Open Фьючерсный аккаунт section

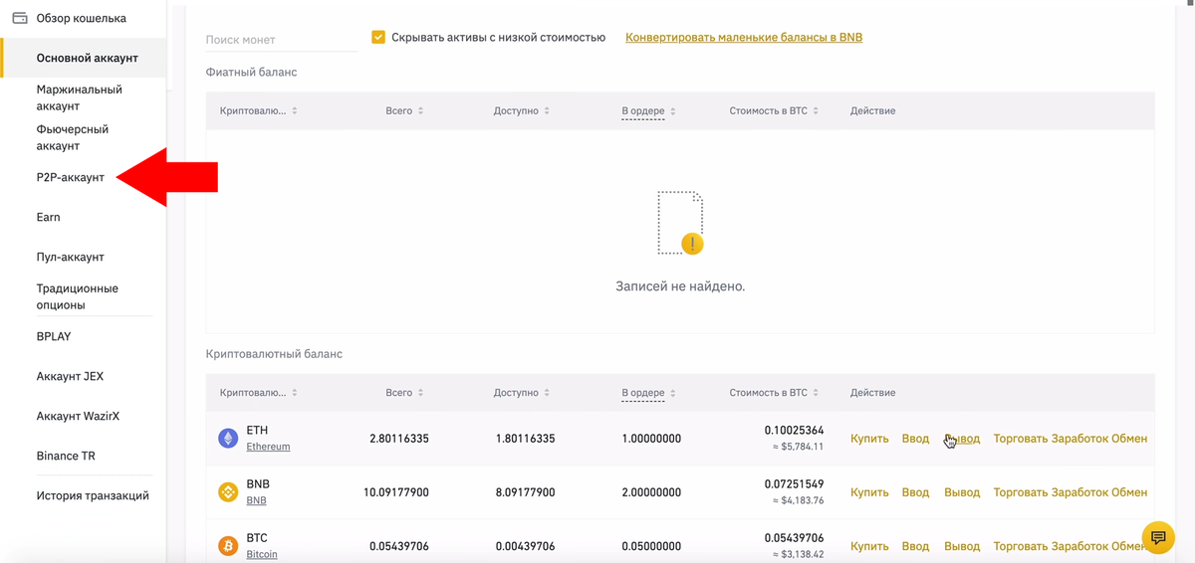click(73, 137)
